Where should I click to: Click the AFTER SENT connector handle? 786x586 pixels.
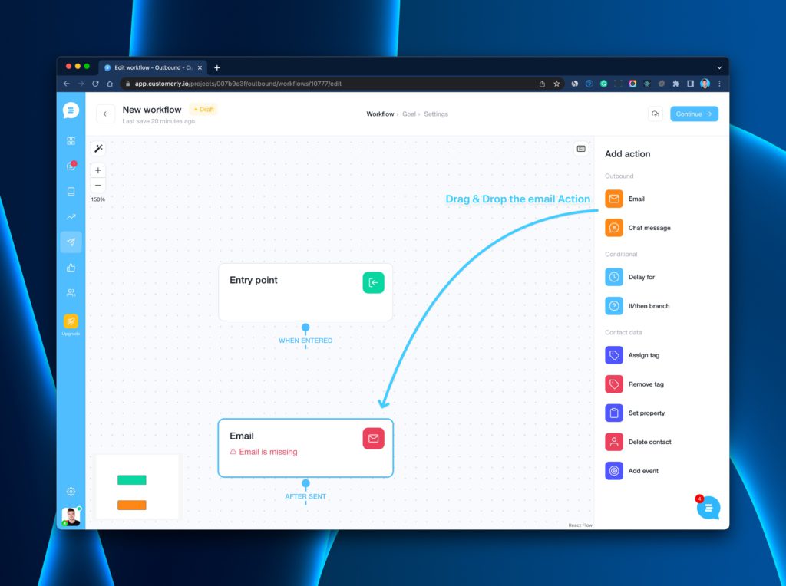coord(305,483)
